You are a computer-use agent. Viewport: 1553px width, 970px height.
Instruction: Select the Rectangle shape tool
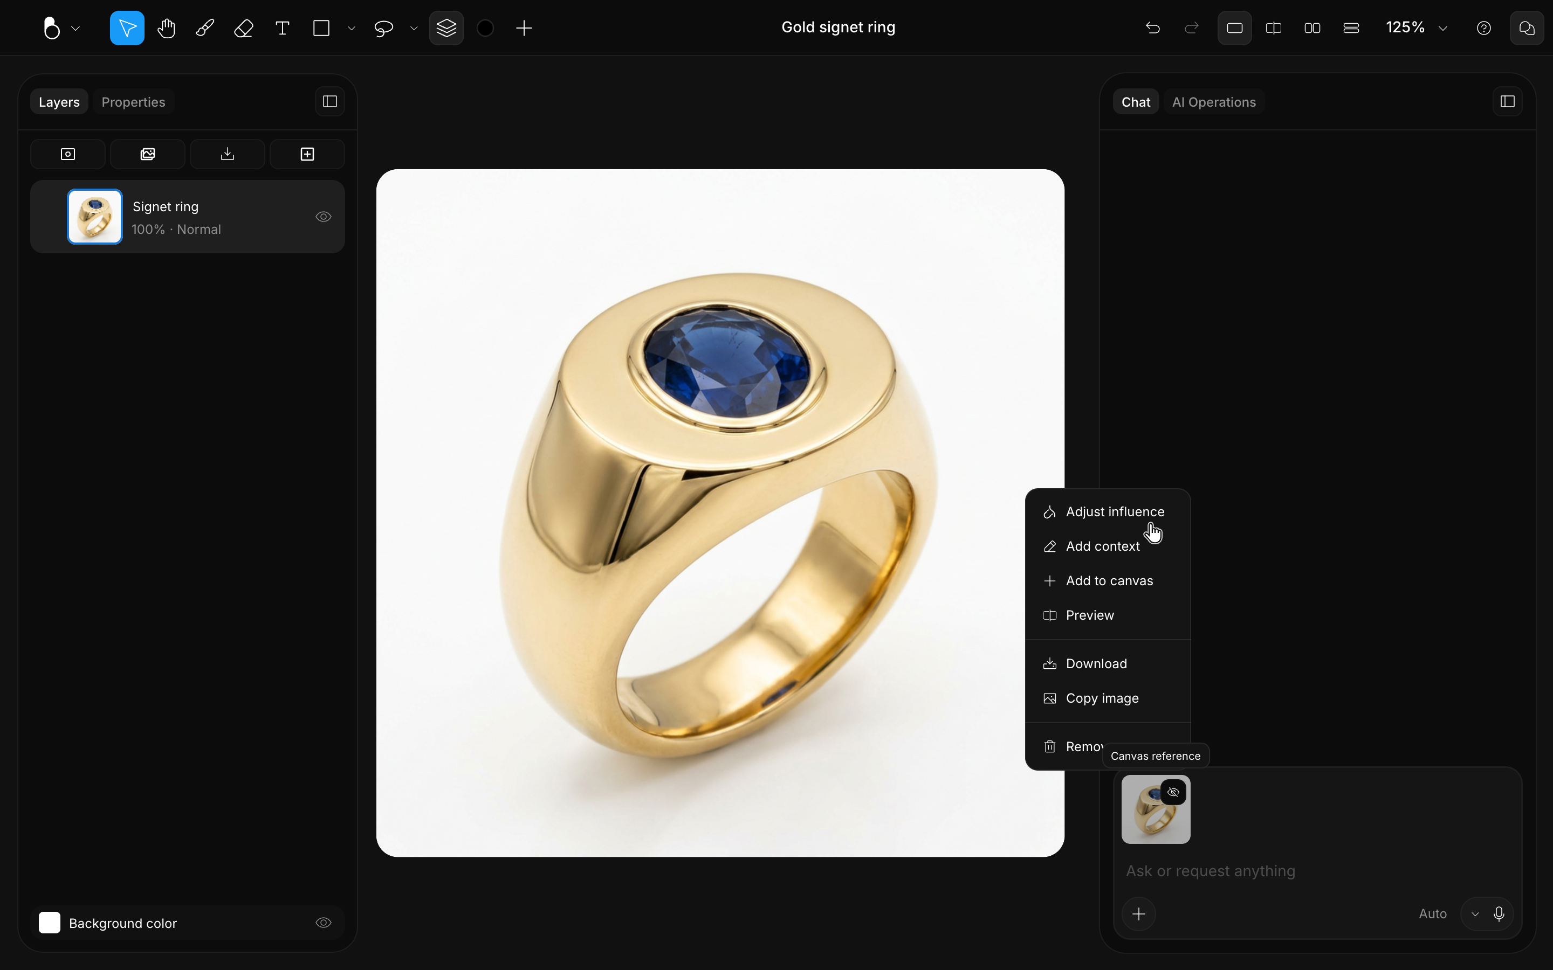click(x=321, y=28)
